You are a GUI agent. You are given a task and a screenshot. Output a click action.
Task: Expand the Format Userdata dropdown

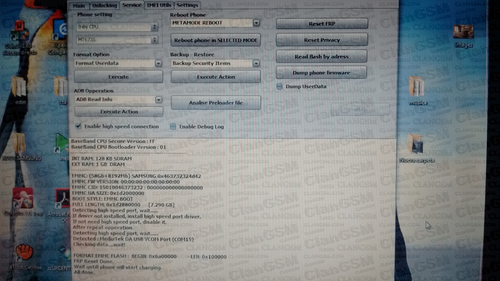click(x=158, y=63)
